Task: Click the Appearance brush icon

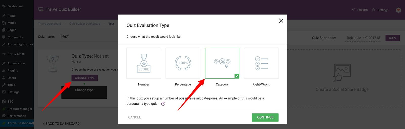Action: pos(4,63)
